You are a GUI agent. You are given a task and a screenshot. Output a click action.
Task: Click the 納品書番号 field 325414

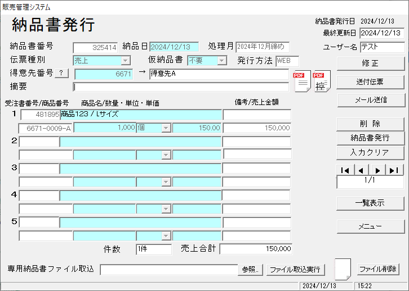95,48
